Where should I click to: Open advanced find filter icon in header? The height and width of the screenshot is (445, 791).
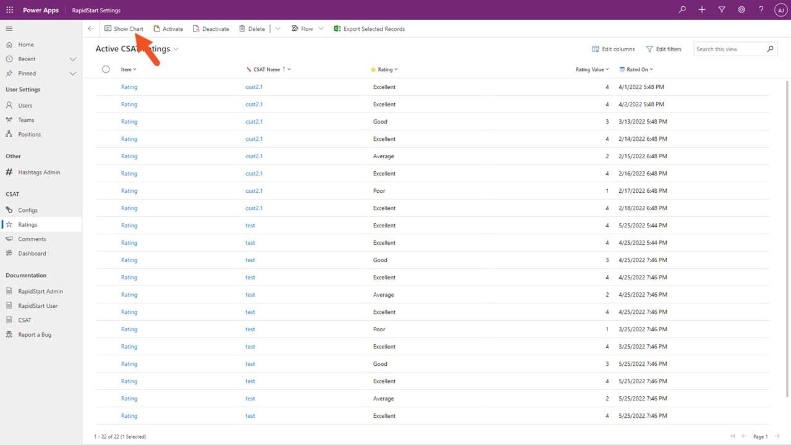tap(722, 10)
